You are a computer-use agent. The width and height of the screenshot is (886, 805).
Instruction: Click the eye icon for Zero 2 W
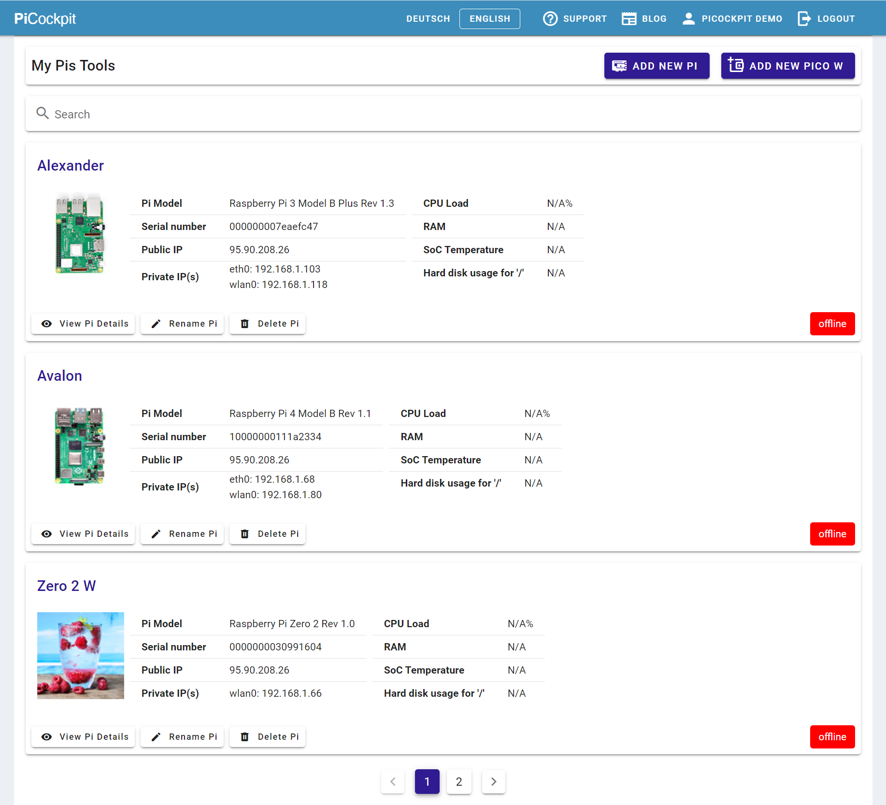click(x=46, y=737)
